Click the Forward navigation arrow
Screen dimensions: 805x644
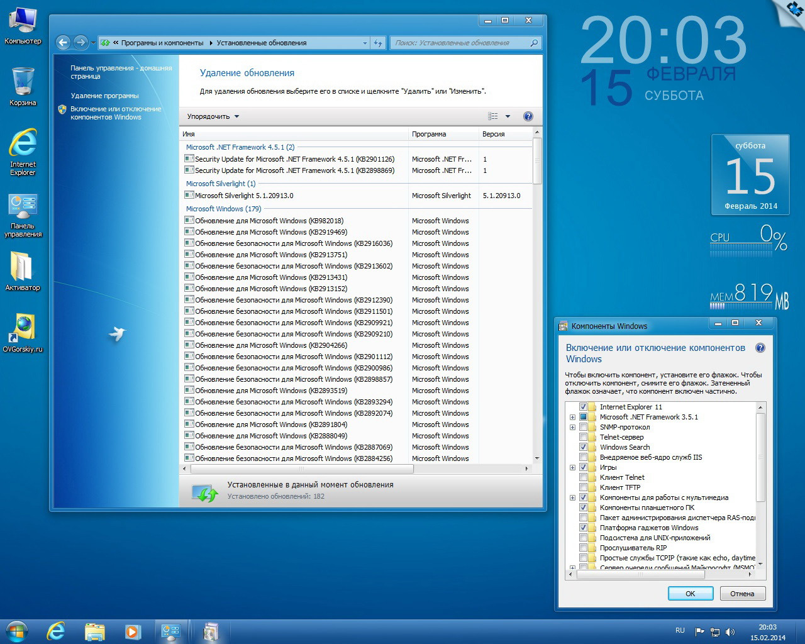click(80, 43)
